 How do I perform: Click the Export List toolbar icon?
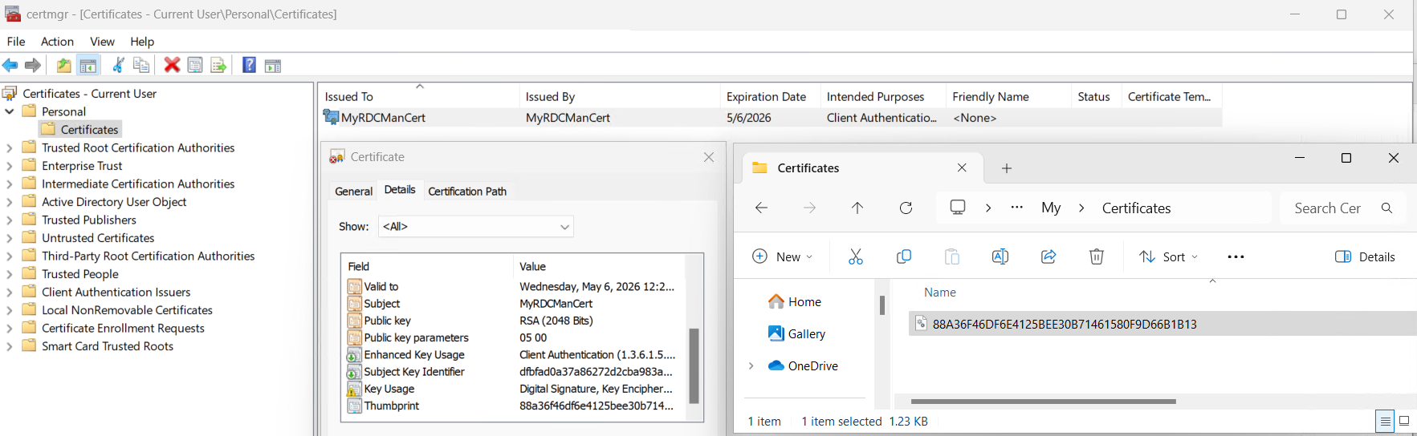click(x=218, y=66)
